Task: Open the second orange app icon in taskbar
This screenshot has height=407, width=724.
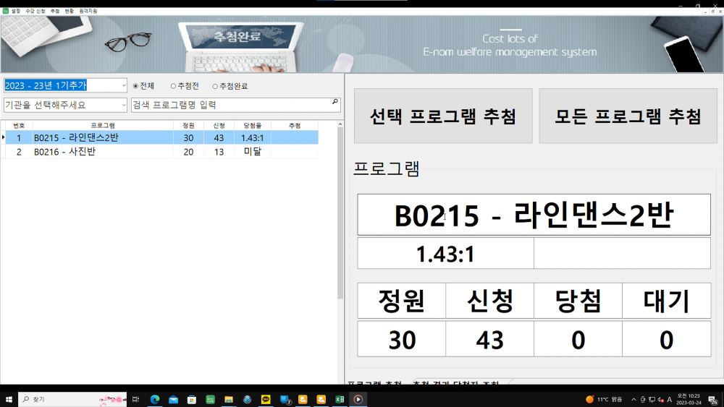Action: pos(321,399)
